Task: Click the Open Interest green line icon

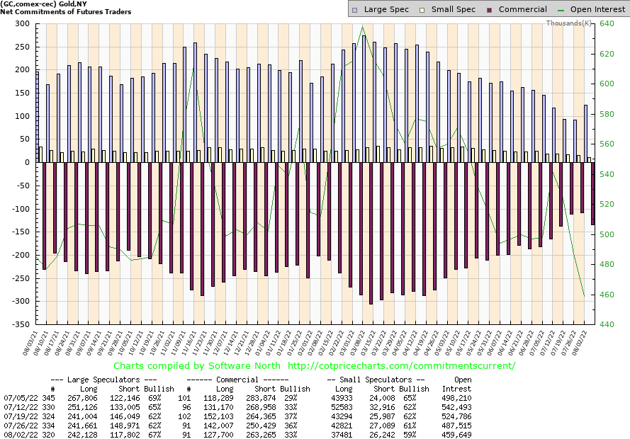Action: [x=562, y=10]
